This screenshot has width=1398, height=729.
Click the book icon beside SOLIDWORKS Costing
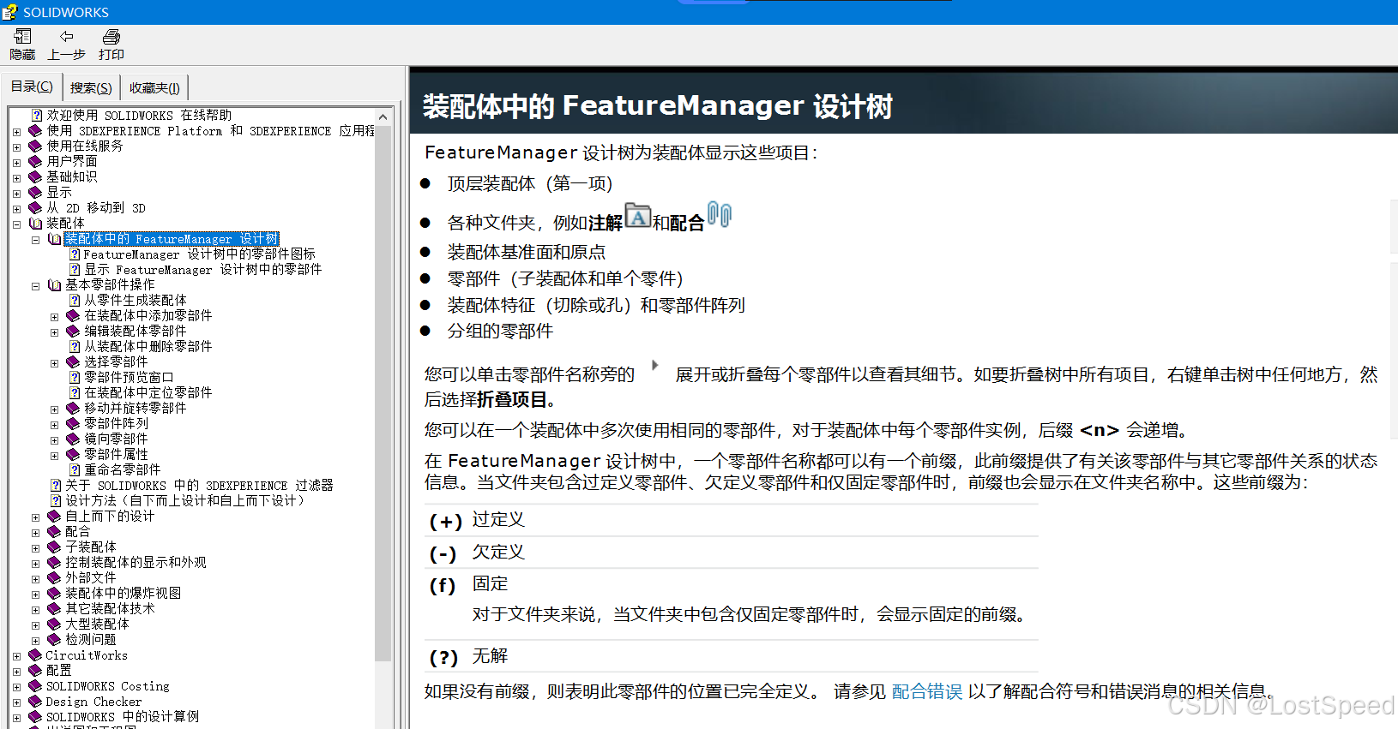35,686
